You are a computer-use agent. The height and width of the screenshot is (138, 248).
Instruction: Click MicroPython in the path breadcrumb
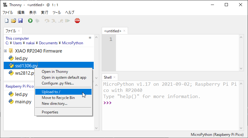tap(72, 43)
